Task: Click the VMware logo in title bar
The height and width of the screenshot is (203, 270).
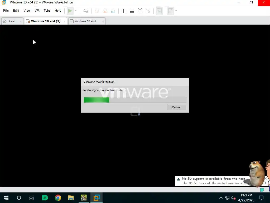Action: pyautogui.click(x=4, y=2)
